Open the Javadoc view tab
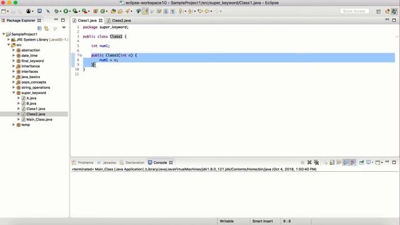400x225 pixels. (107, 162)
